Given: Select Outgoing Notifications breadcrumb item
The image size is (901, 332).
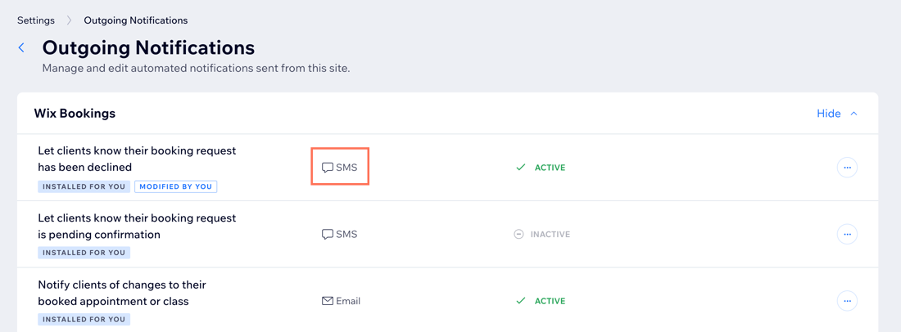Looking at the screenshot, I should point(136,20).
